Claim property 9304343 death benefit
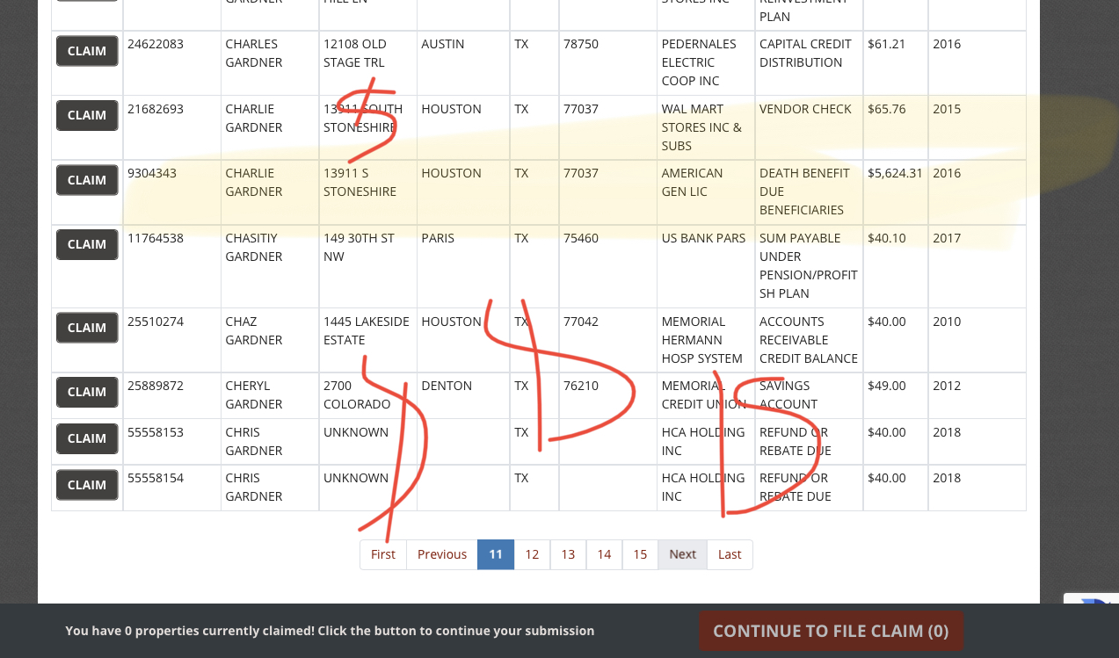This screenshot has height=658, width=1119. pyautogui.click(x=87, y=180)
